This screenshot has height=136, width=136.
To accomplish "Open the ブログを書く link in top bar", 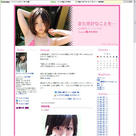I will point(27,2).
